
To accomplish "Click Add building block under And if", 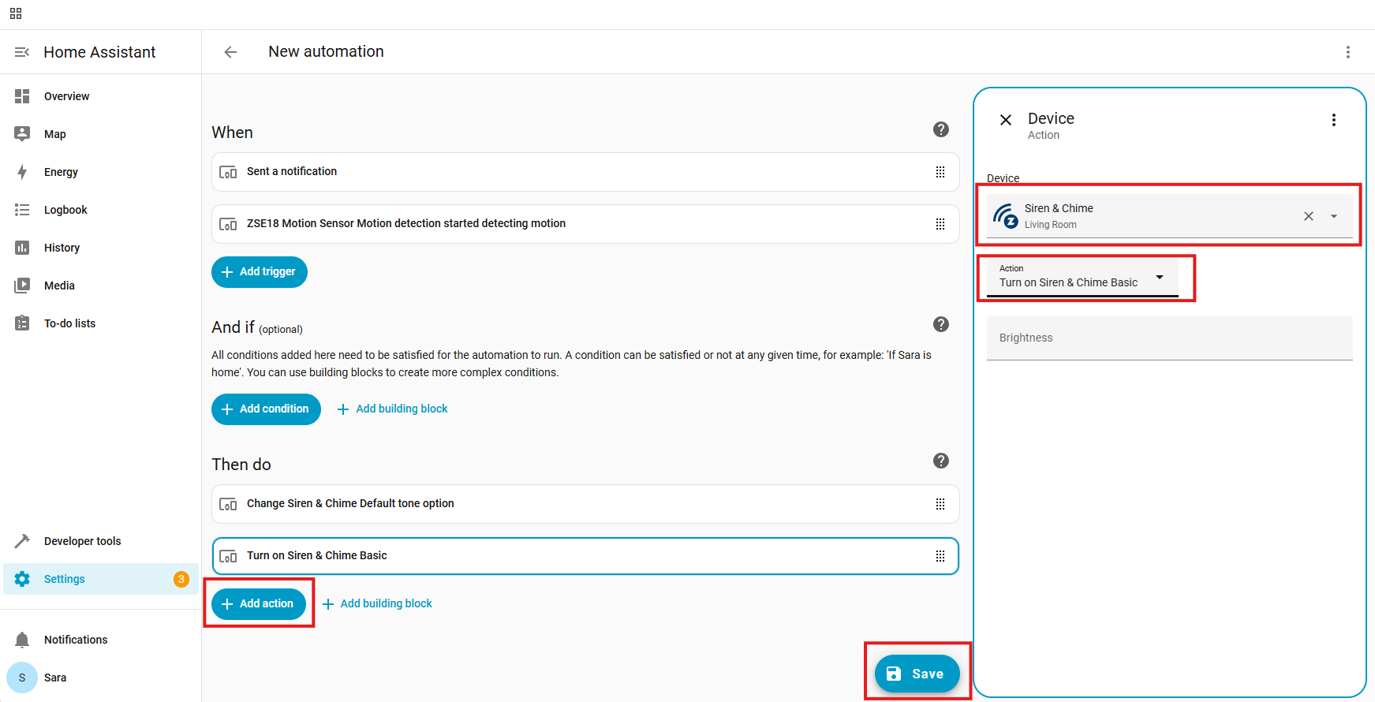I will click(x=393, y=409).
